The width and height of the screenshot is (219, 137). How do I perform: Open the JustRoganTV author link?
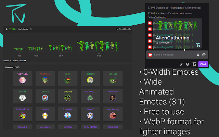[x=126, y=29]
